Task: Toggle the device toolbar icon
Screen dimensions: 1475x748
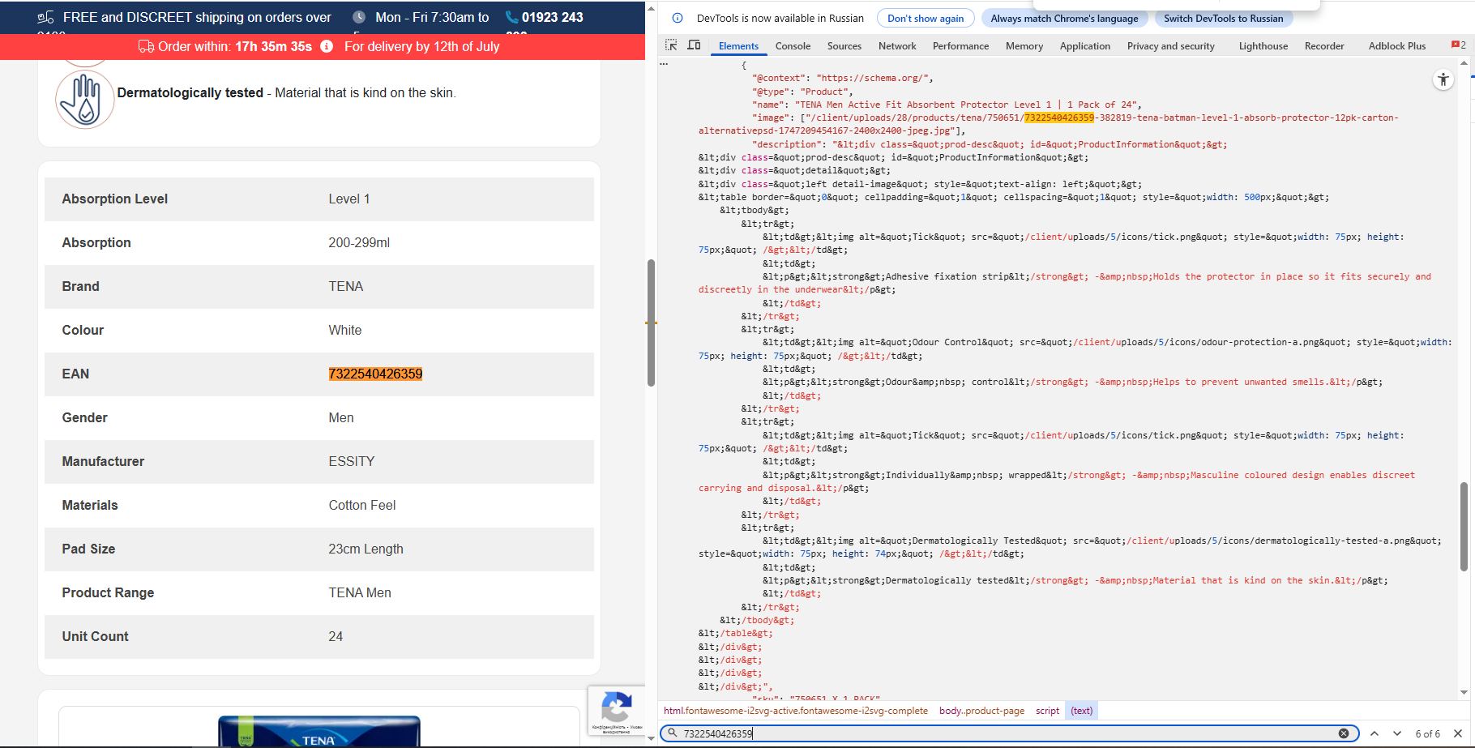Action: tap(694, 45)
